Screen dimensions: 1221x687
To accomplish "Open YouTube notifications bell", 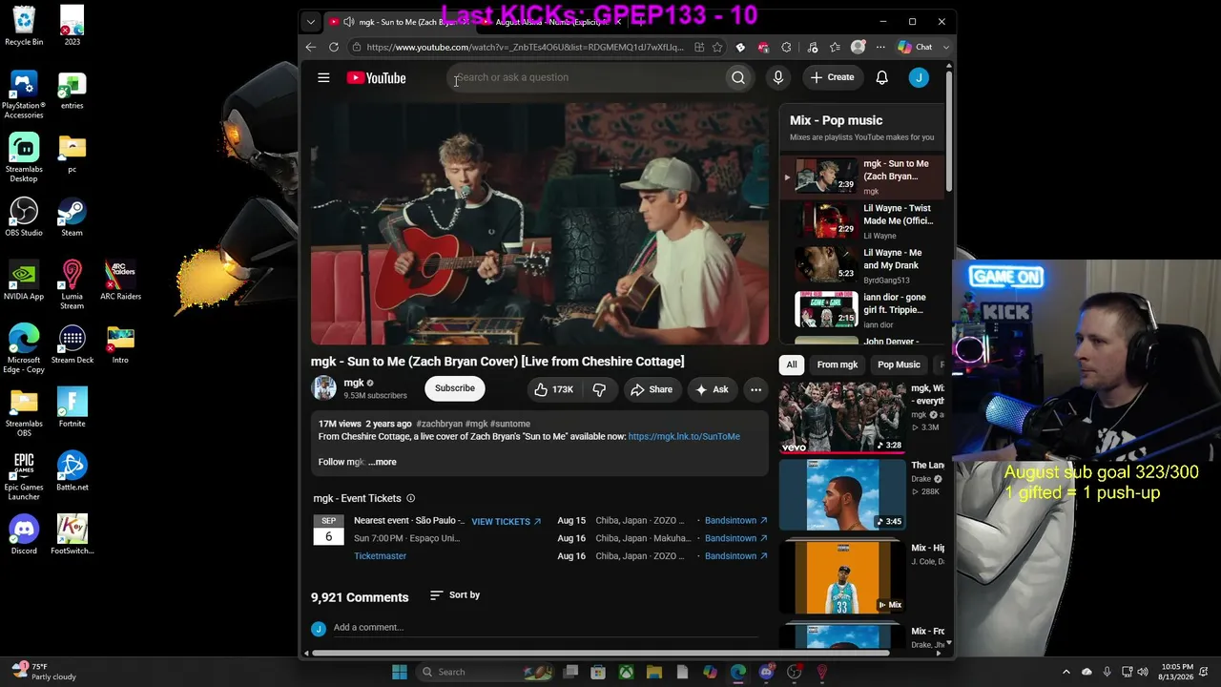I will click(x=882, y=77).
